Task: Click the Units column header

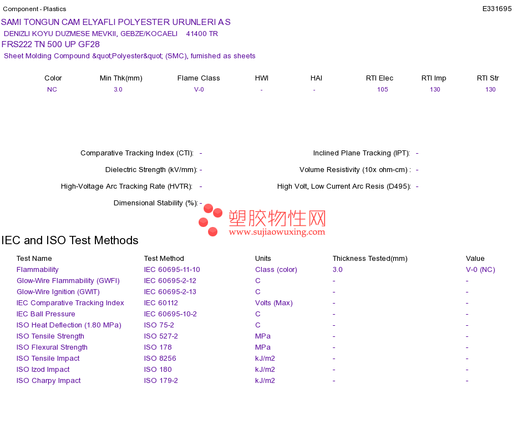Action: click(263, 259)
